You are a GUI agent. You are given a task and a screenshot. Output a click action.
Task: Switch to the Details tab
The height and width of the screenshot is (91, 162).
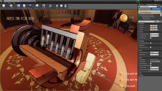tap(150, 5)
